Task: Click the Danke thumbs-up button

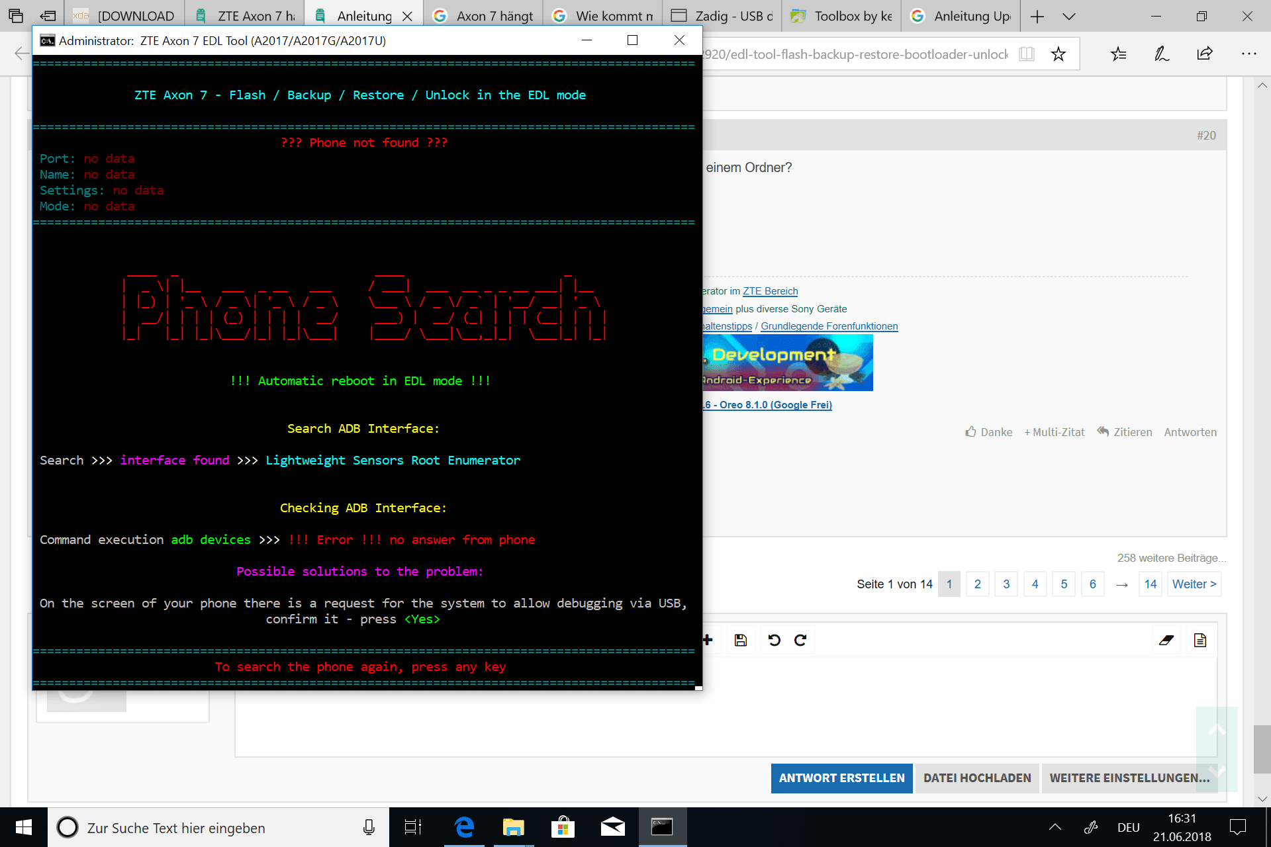Action: pyautogui.click(x=988, y=432)
